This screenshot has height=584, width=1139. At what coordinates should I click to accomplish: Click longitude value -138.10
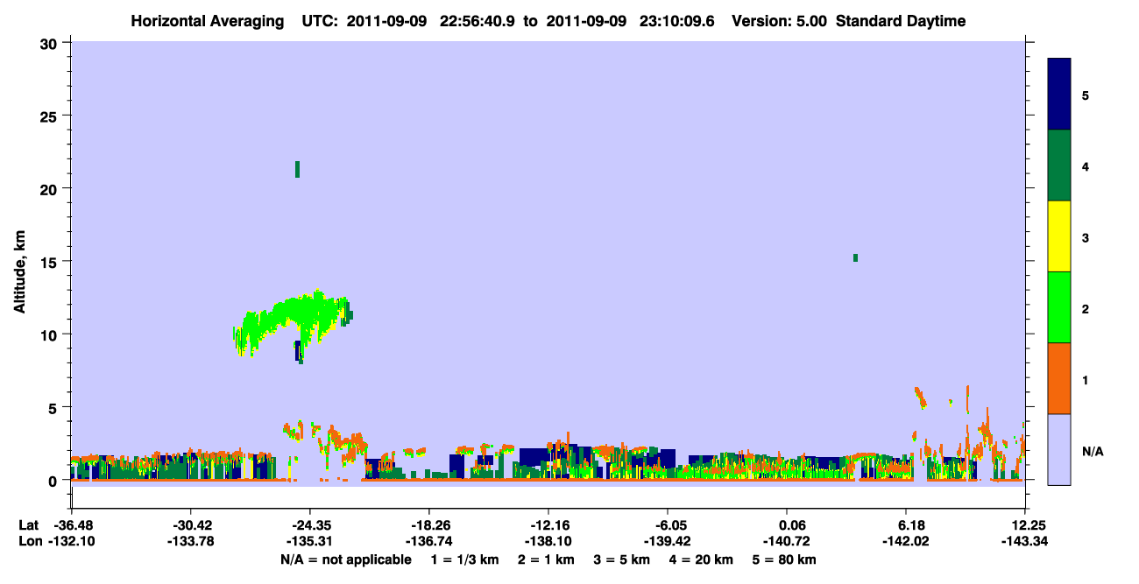click(548, 542)
